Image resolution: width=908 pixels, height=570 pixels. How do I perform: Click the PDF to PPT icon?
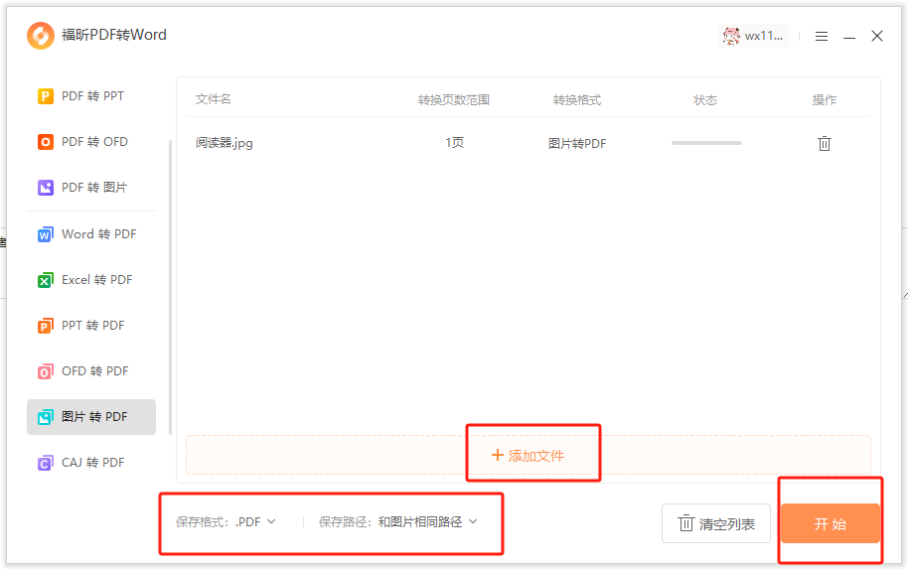point(45,96)
